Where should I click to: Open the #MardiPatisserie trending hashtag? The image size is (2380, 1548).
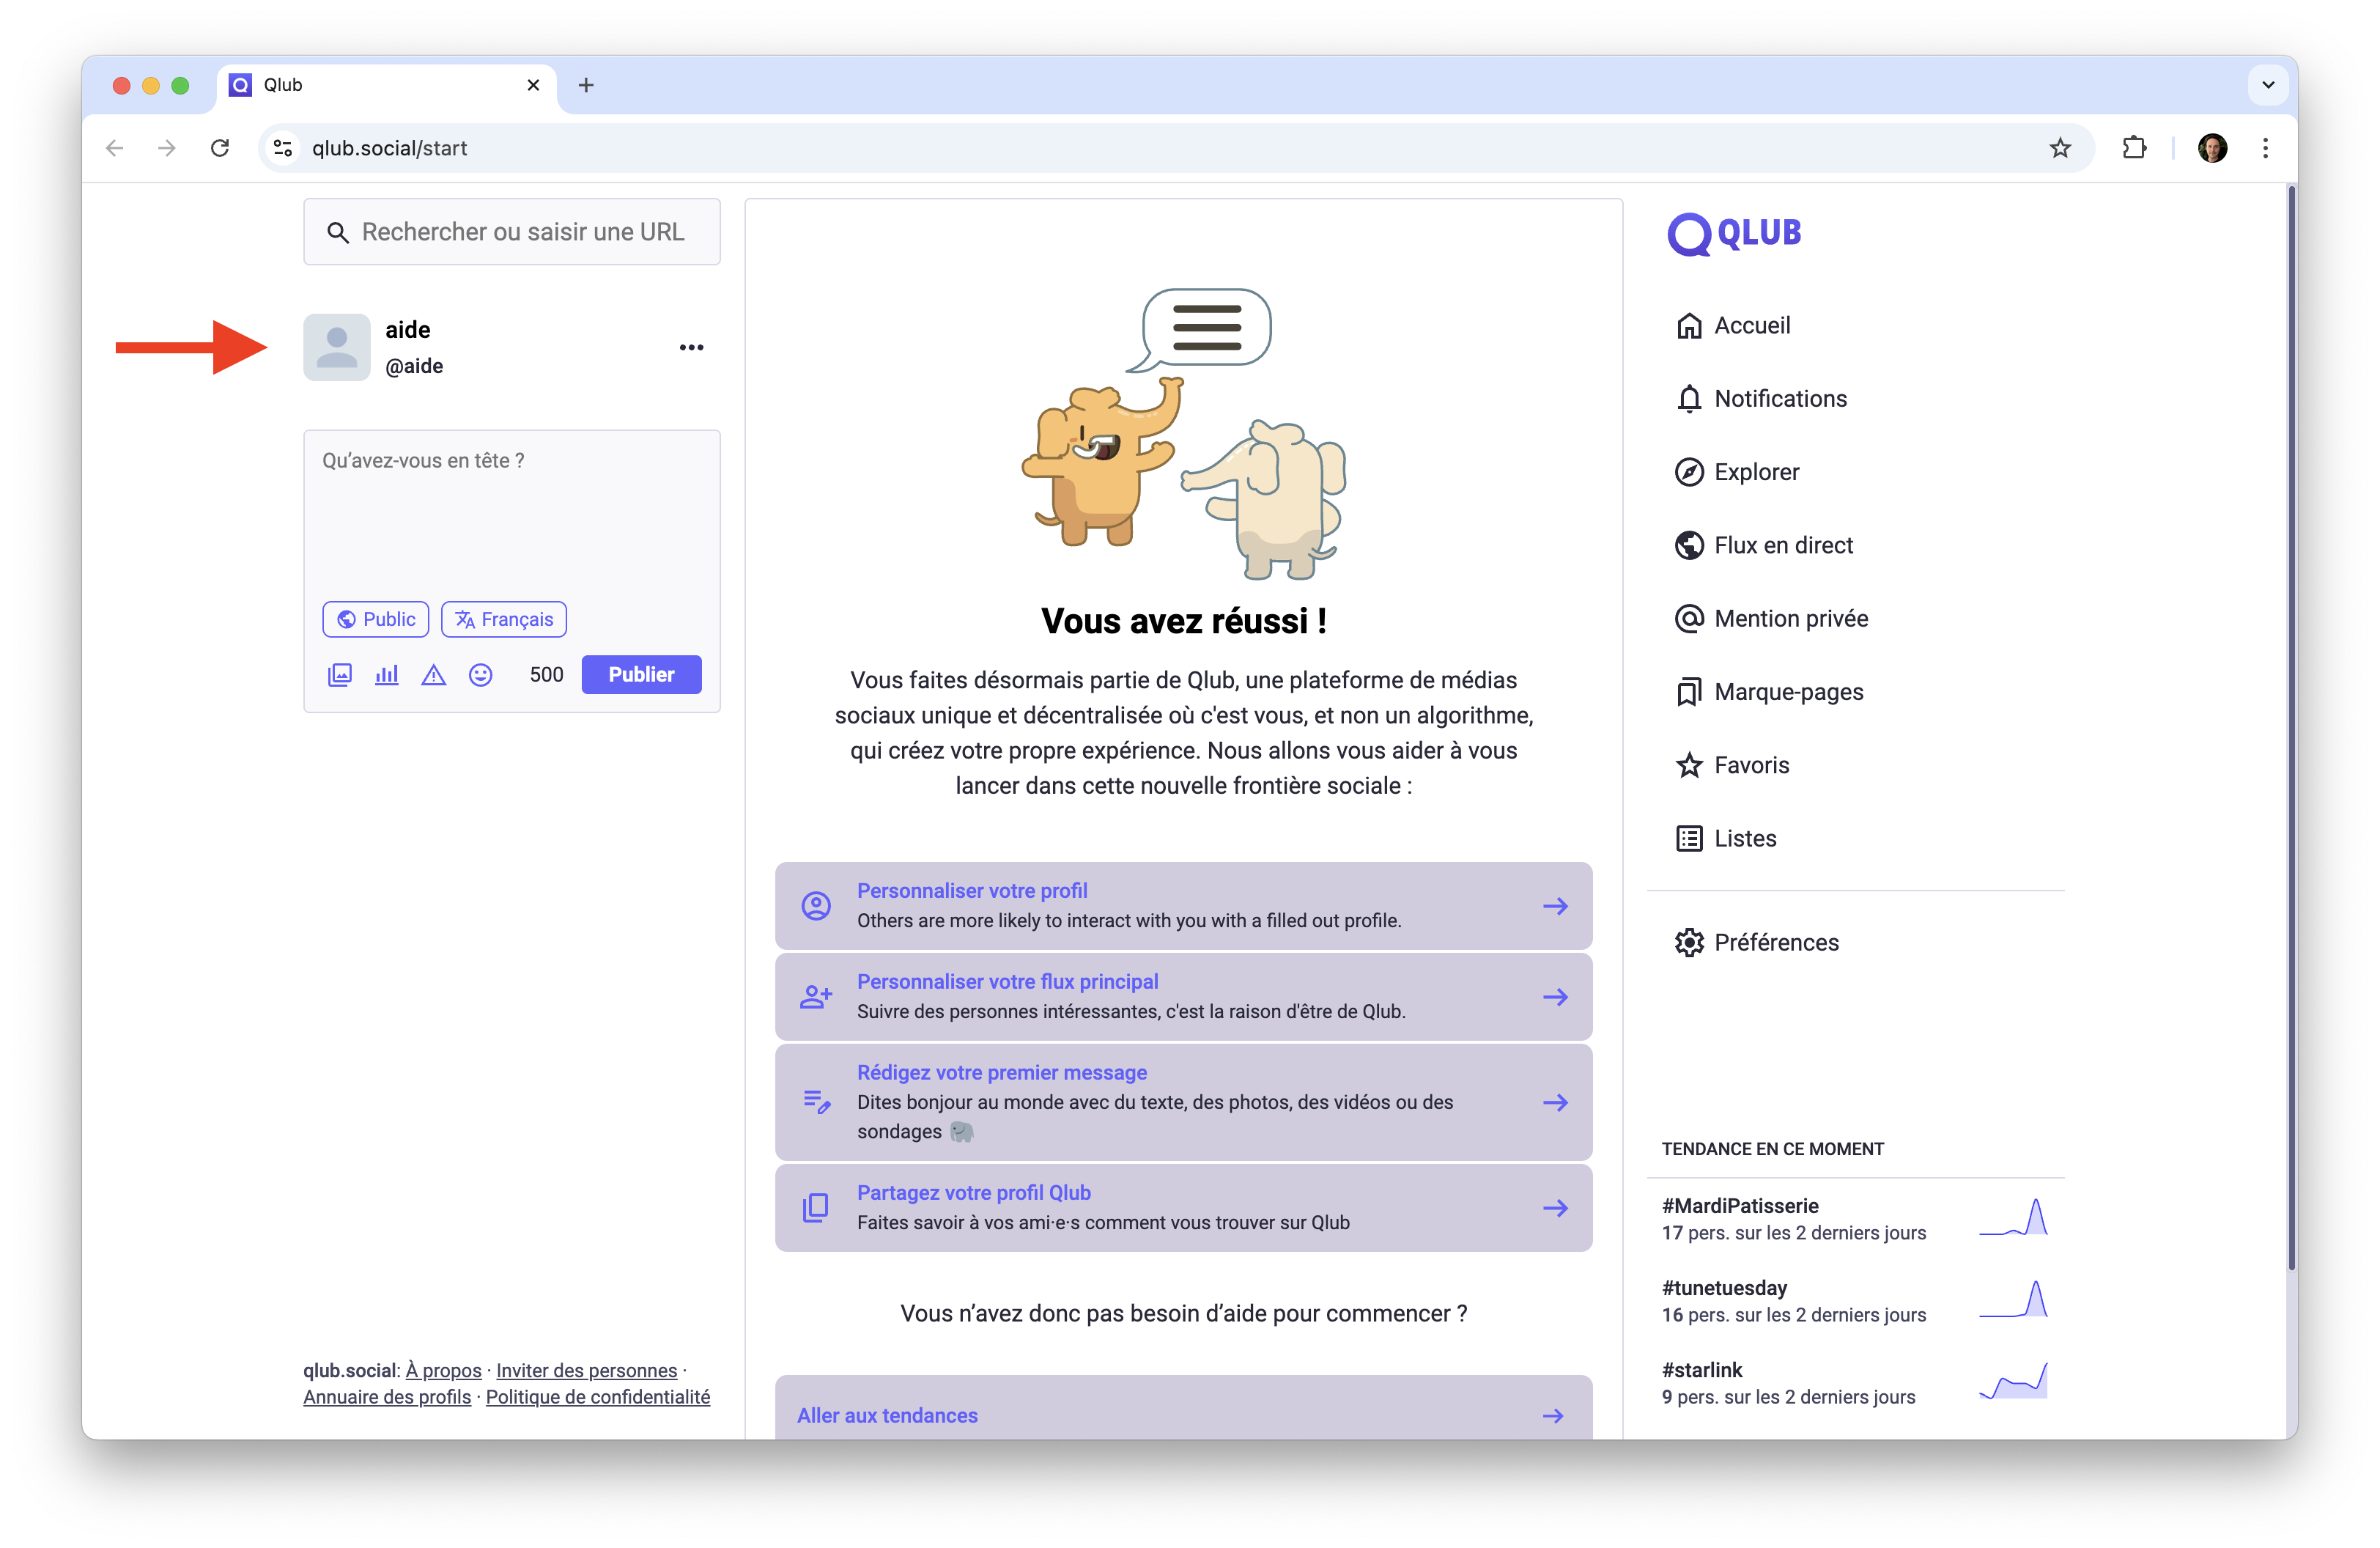pyautogui.click(x=1740, y=1206)
